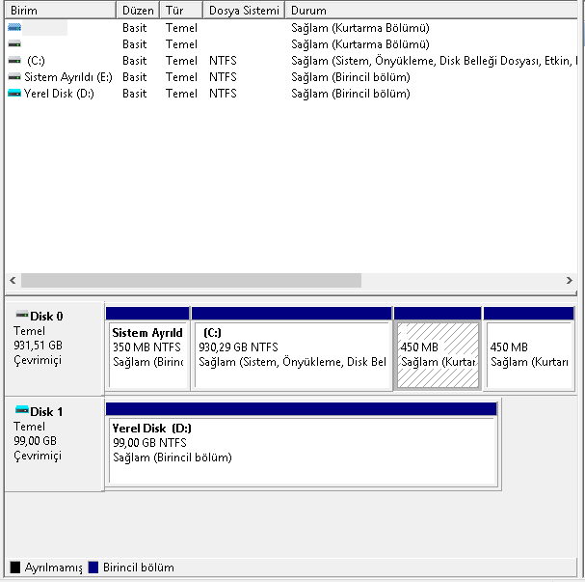This screenshot has width=585, height=582.
Task: Sort volumes by the Düzen column header
Action: (x=138, y=11)
